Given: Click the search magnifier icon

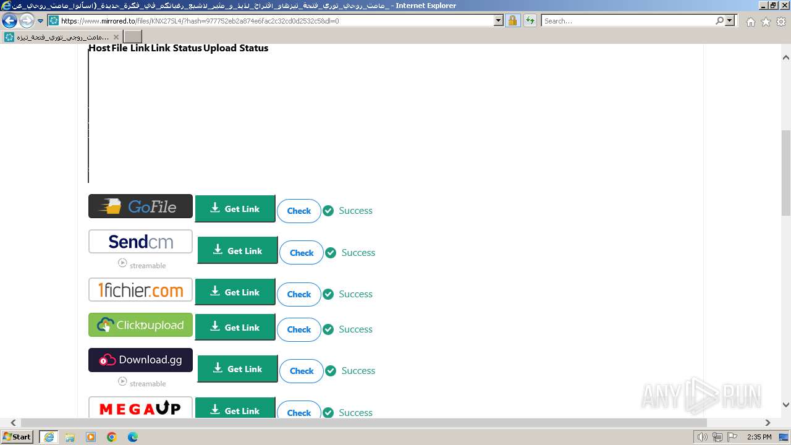Looking at the screenshot, I should 720,20.
